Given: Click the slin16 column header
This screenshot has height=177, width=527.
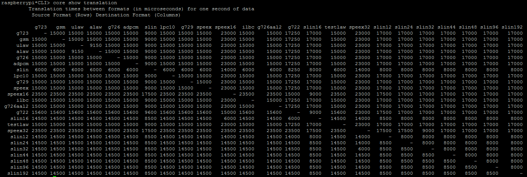Looking at the screenshot, I should [x=312, y=27].
